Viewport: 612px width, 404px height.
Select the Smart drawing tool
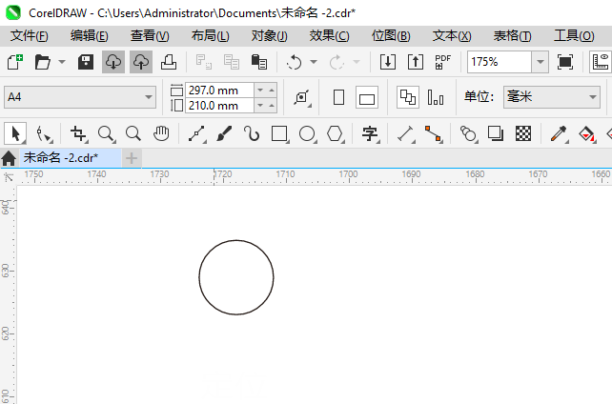(x=252, y=133)
